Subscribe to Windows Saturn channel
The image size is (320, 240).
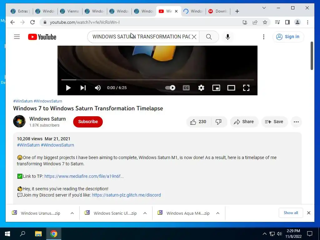pyautogui.click(x=88, y=122)
